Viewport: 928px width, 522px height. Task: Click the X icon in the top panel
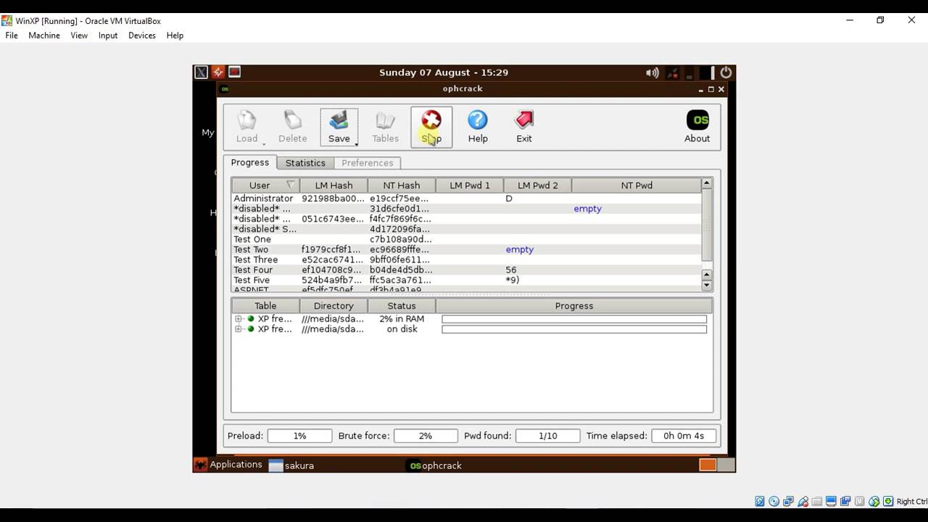(201, 72)
